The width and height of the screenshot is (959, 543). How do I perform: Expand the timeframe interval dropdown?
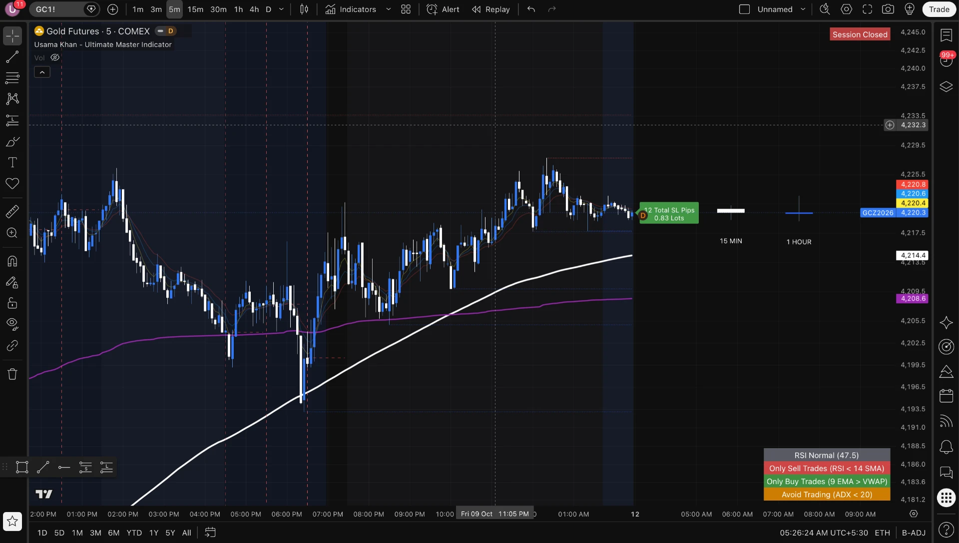pos(281,9)
